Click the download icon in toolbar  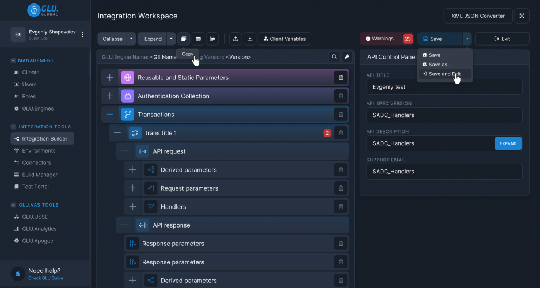point(250,39)
